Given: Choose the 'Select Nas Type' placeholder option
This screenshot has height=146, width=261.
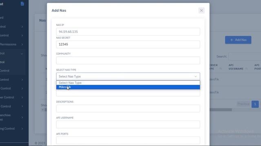Looking at the screenshot, I should [x=128, y=83].
